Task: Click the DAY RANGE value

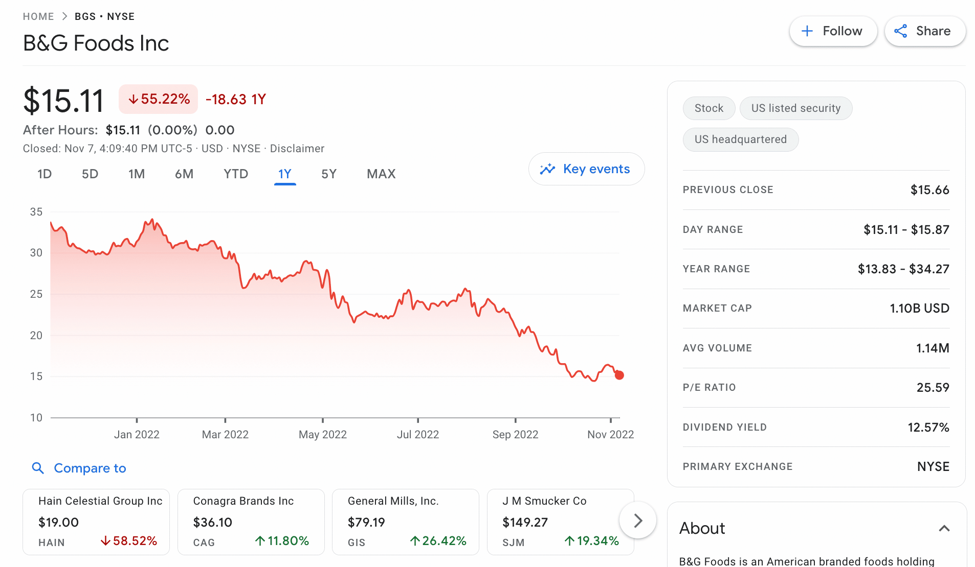Action: [906, 230]
